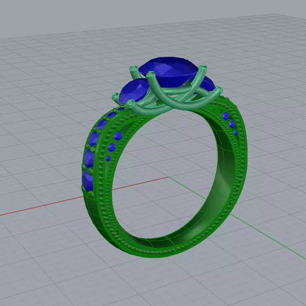Select the bottom-most large blue stone on left shoulder

(87, 180)
